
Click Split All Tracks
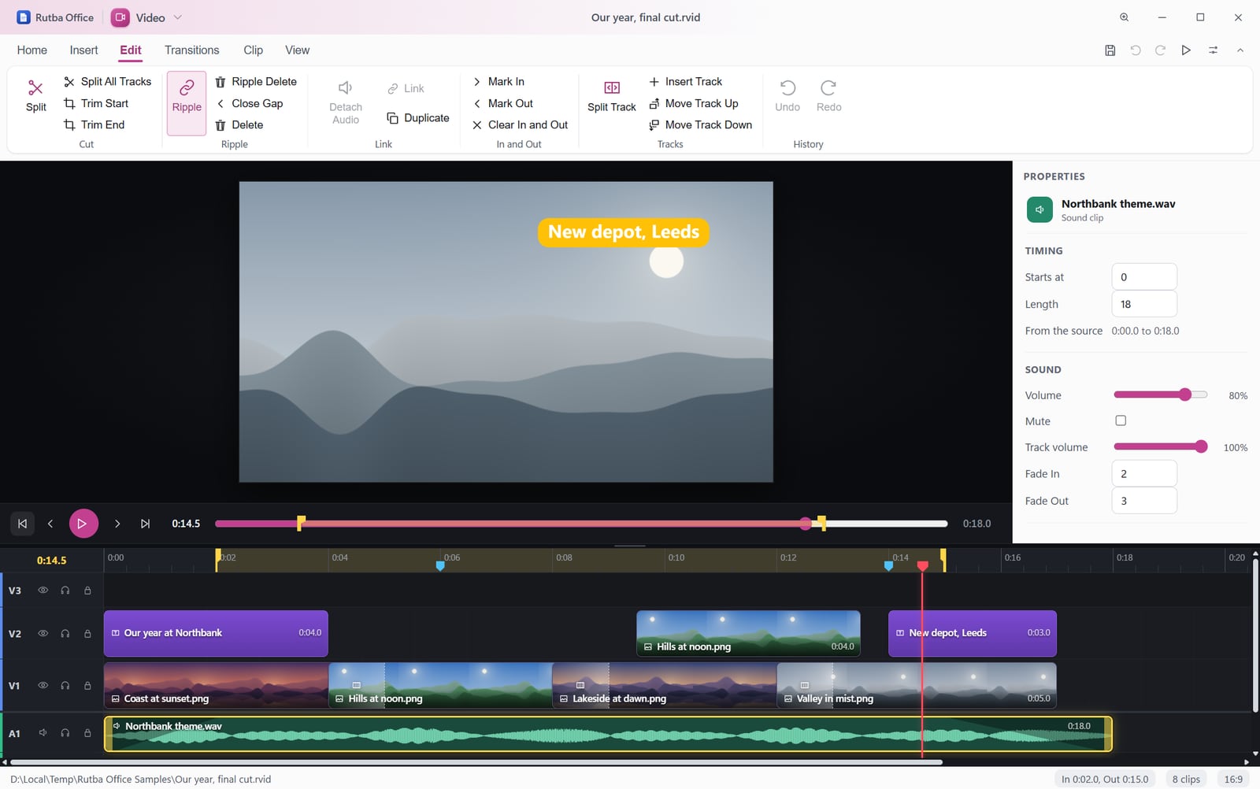(107, 82)
